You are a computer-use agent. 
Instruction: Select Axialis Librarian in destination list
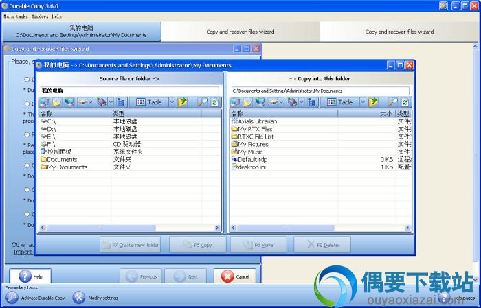tap(321, 121)
